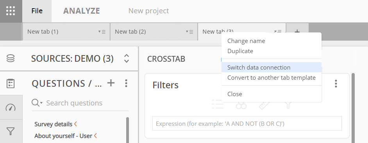Viewport: 368px width, 143px height.
Task: Expand the Sources Demo selector arrows
Action: pyautogui.click(x=127, y=59)
